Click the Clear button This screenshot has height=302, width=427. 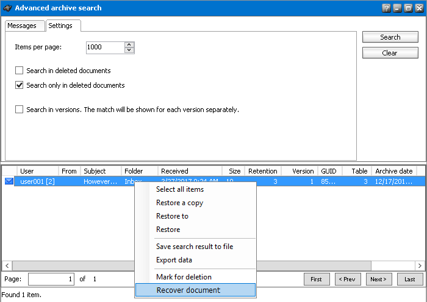click(390, 53)
